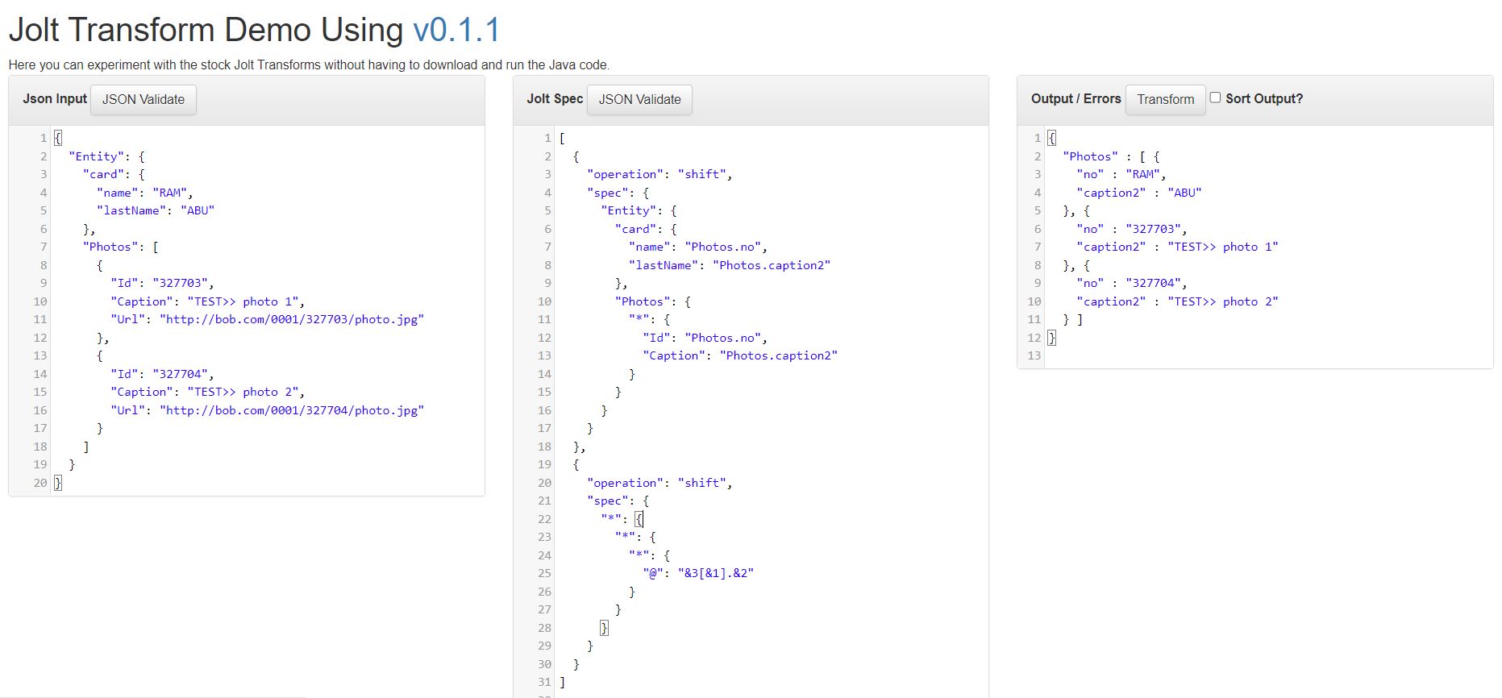This screenshot has width=1502, height=698.
Task: Click the "Caption": "Photos.caption2" spec line
Action: point(740,355)
